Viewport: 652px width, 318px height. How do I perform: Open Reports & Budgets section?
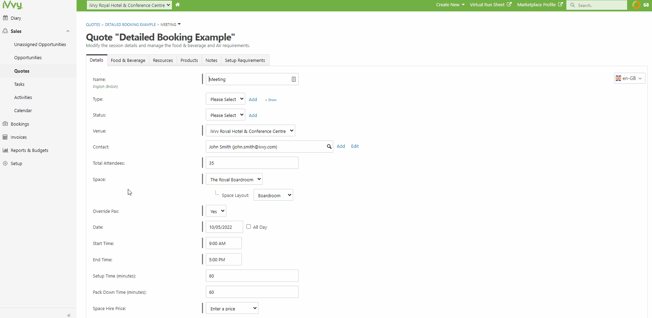29,150
